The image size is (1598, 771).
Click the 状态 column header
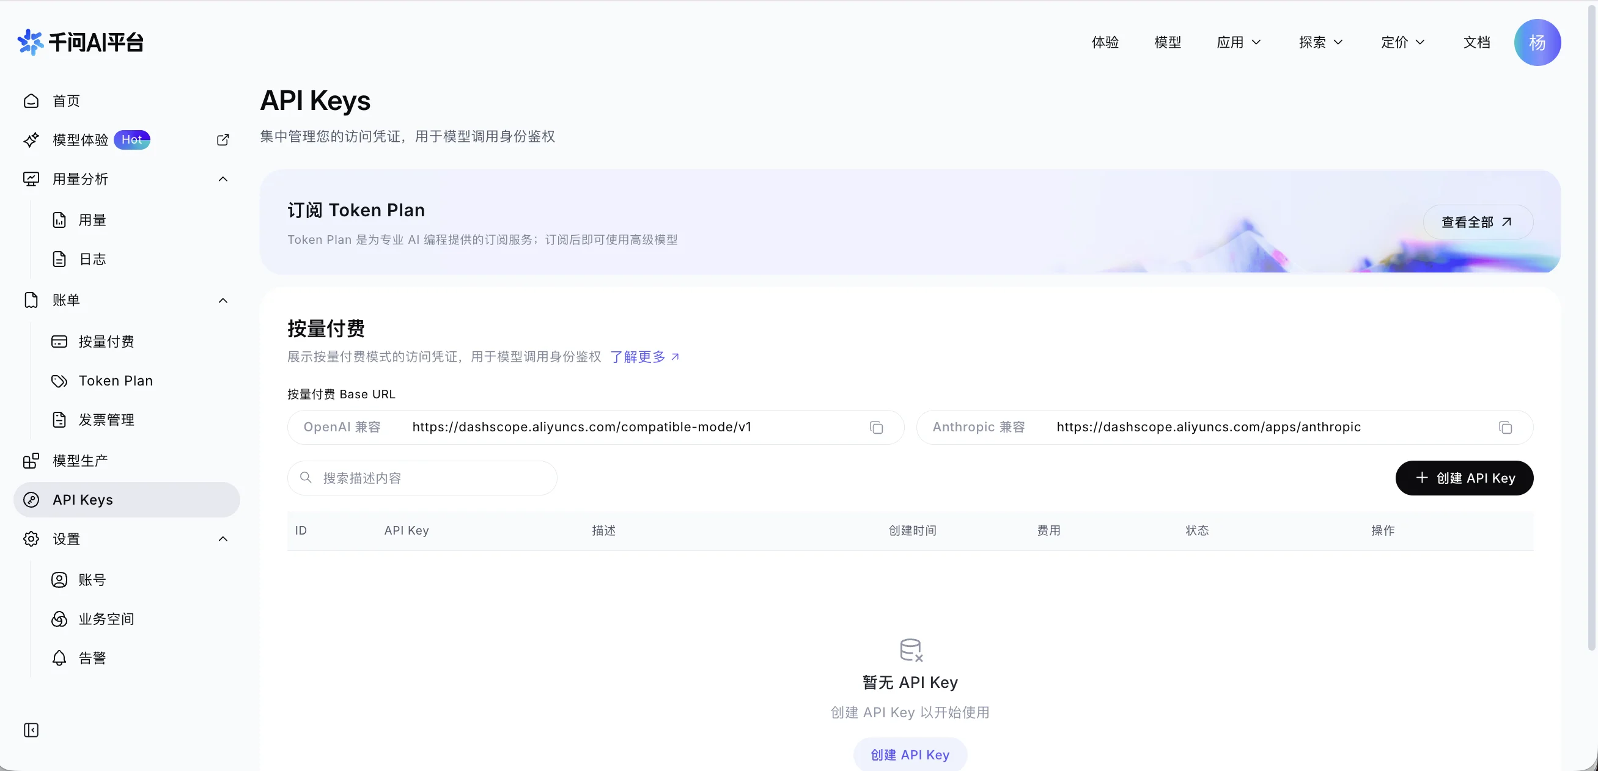1197,530
